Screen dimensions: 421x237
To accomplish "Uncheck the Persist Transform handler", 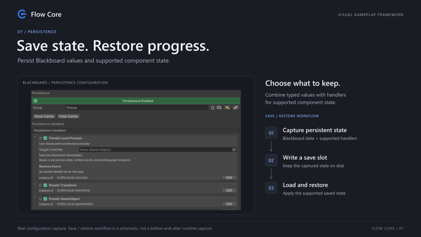I will [x=45, y=185].
